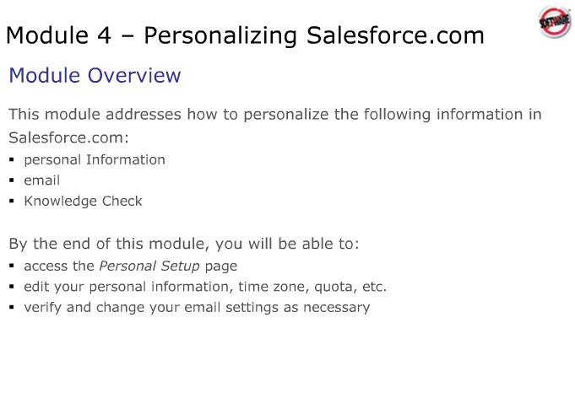The image size is (575, 393).
Task: Select the "email" bullet text
Action: pos(42,180)
